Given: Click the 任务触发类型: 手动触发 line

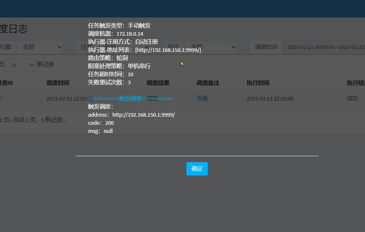Looking at the screenshot, I should point(119,26).
